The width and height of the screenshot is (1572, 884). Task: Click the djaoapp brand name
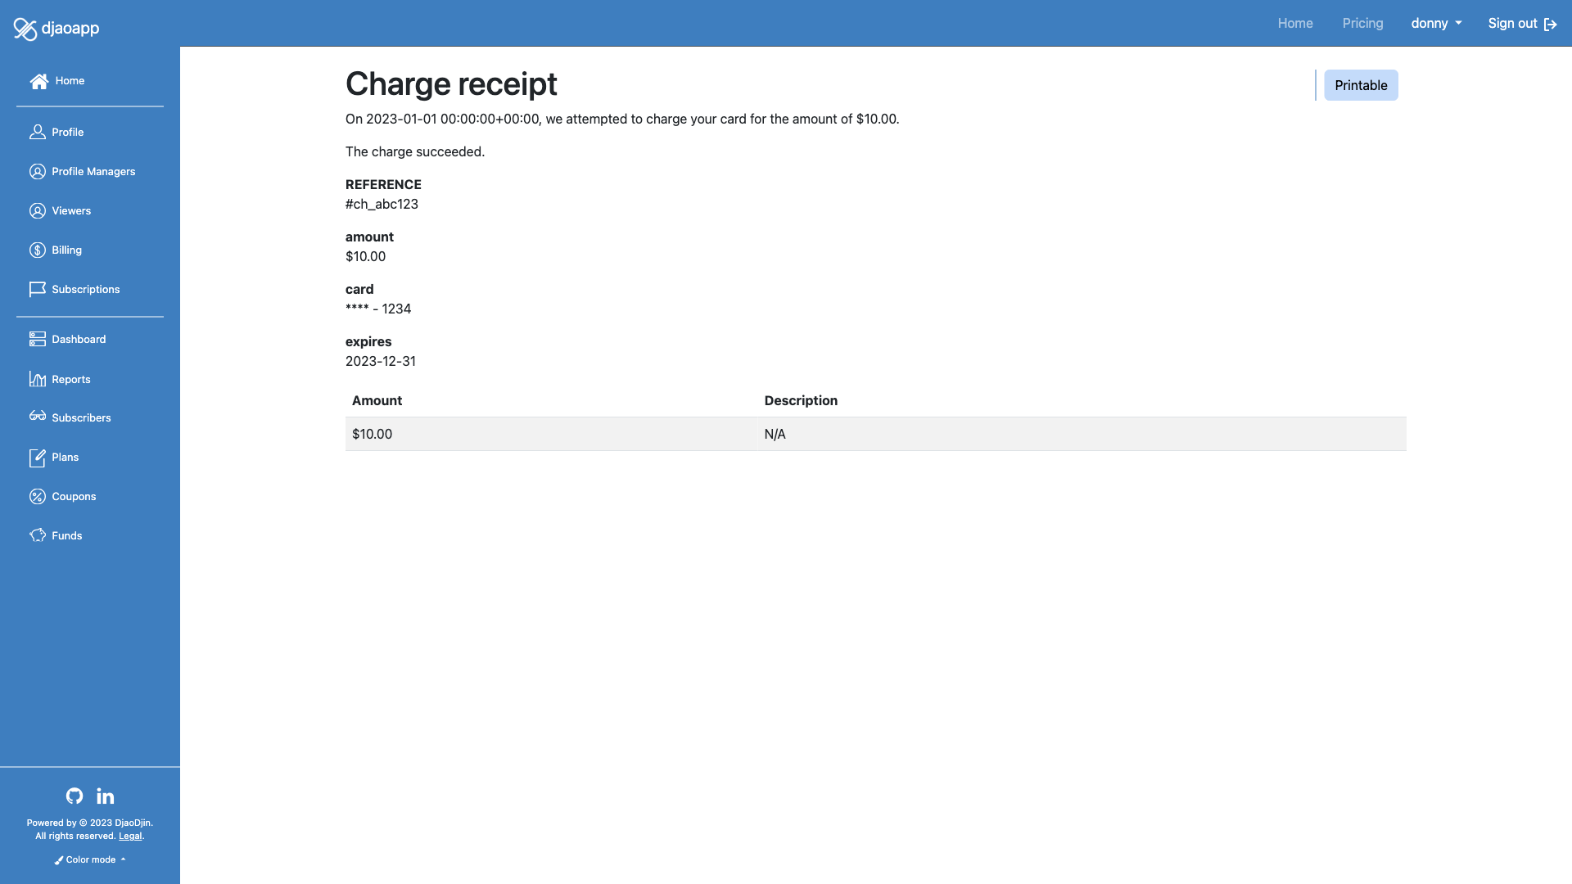click(x=70, y=28)
